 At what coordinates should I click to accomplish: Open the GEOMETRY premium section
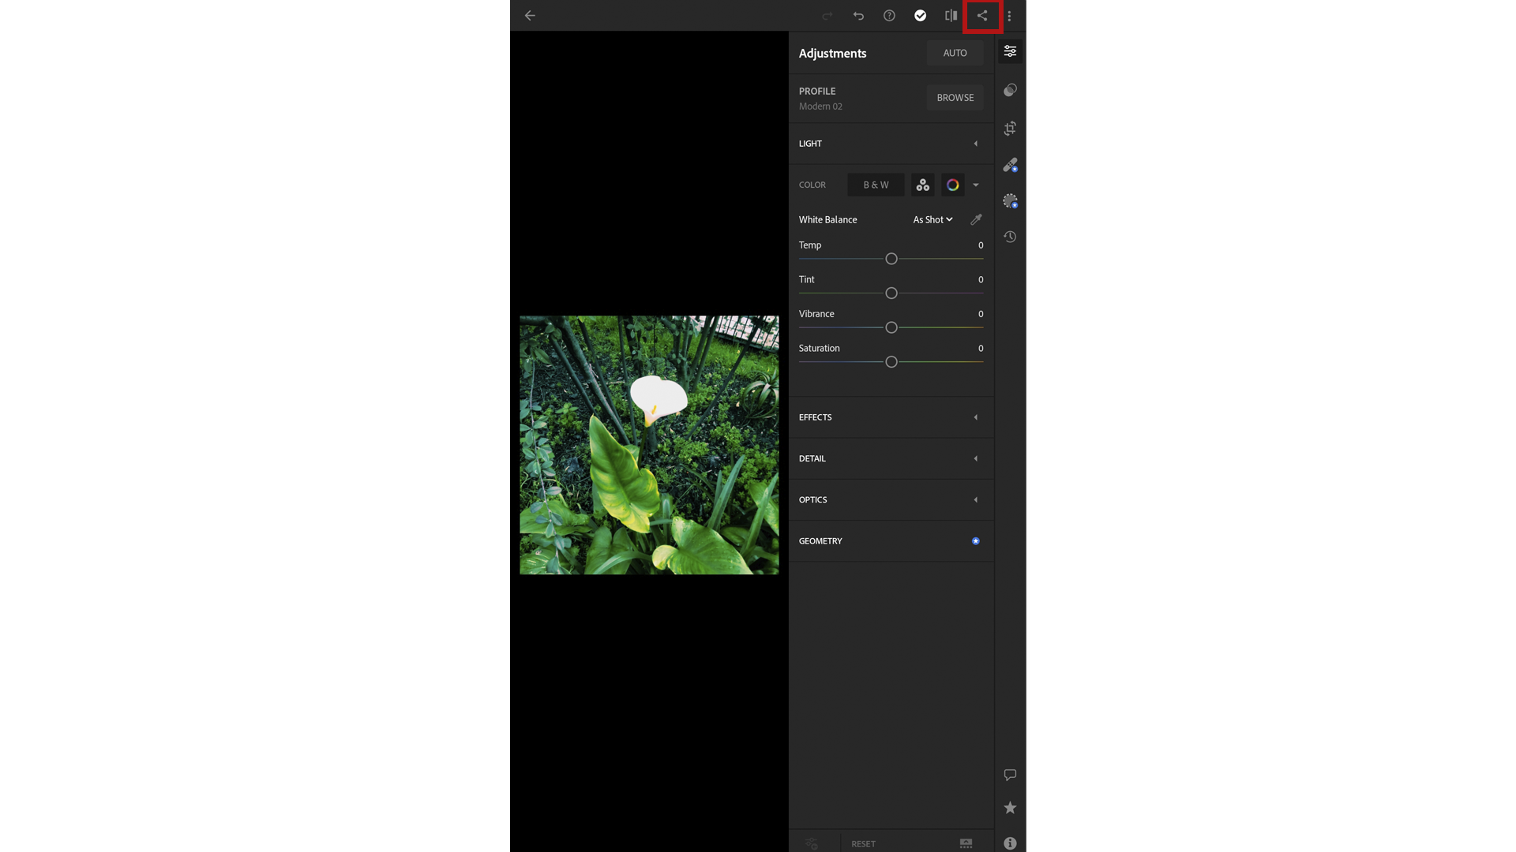(891, 541)
